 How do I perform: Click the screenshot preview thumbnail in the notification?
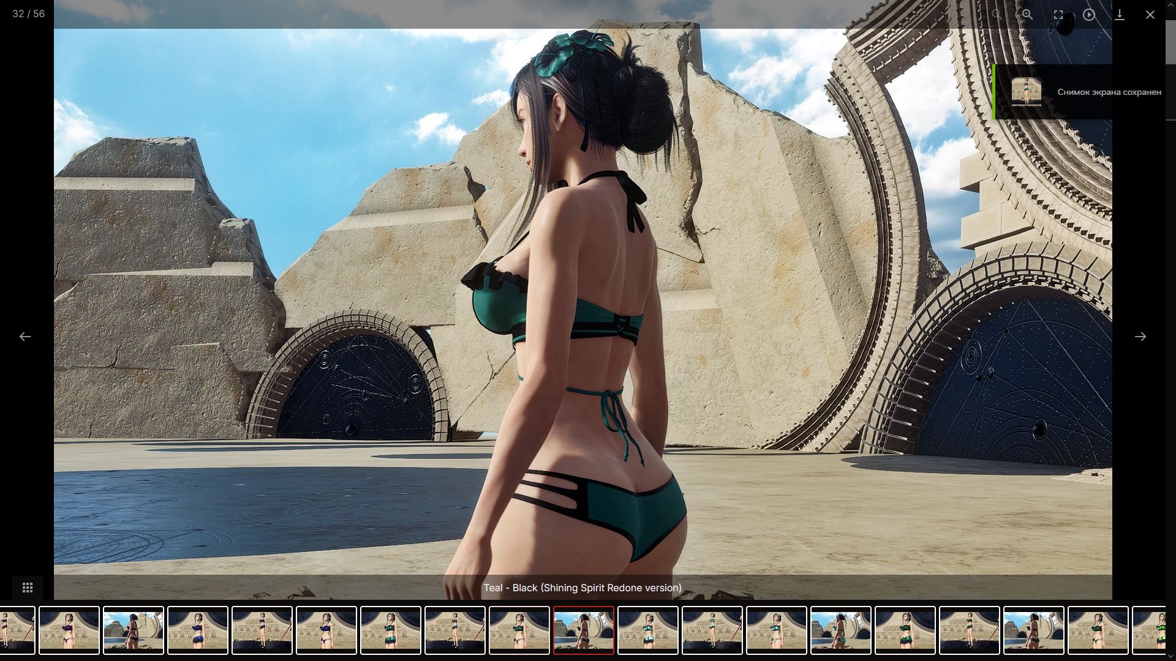coord(1026,92)
